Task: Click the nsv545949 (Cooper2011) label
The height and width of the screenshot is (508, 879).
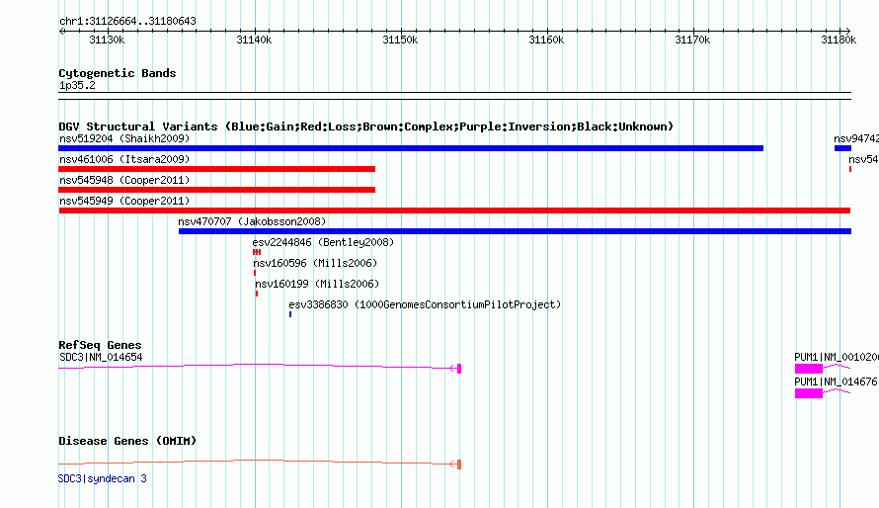Action: [124, 201]
